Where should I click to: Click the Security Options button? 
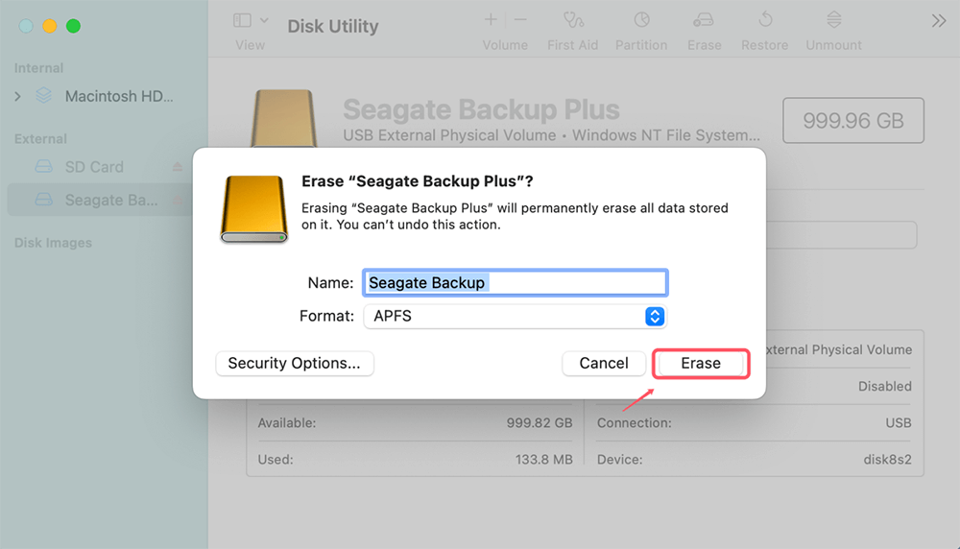point(294,364)
